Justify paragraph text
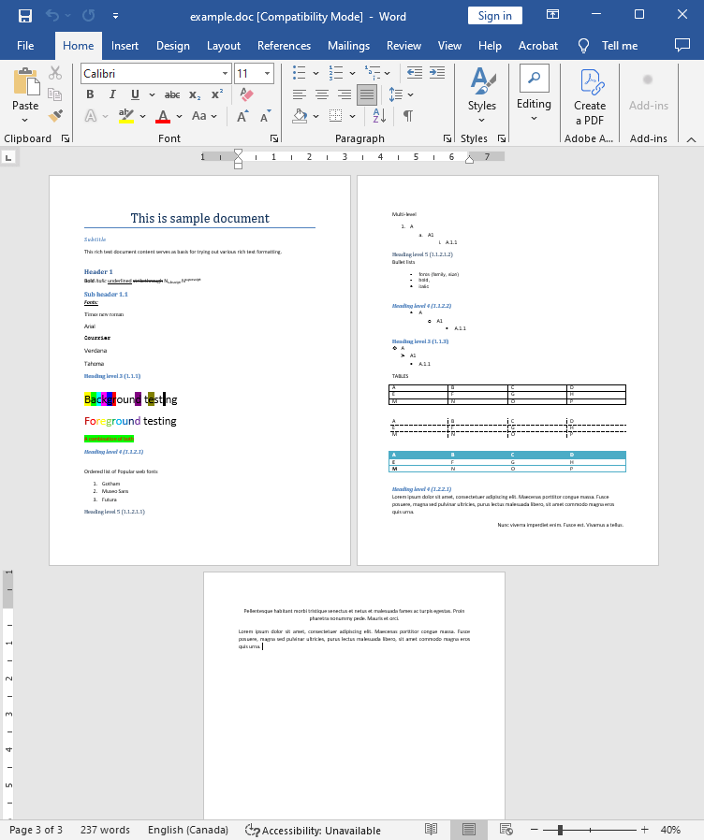Screen dimensions: 704x840 pos(367,94)
